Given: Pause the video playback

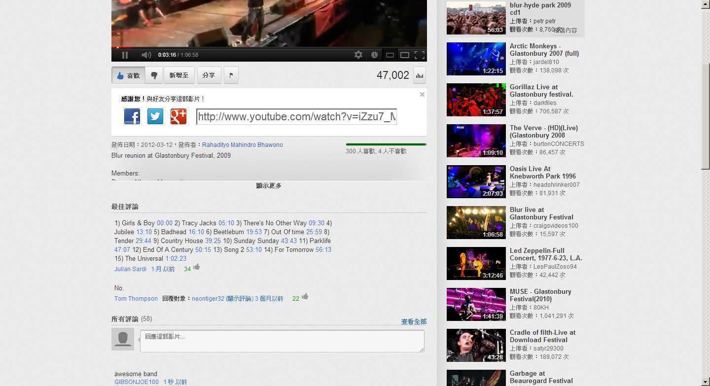Looking at the screenshot, I should (x=125, y=55).
